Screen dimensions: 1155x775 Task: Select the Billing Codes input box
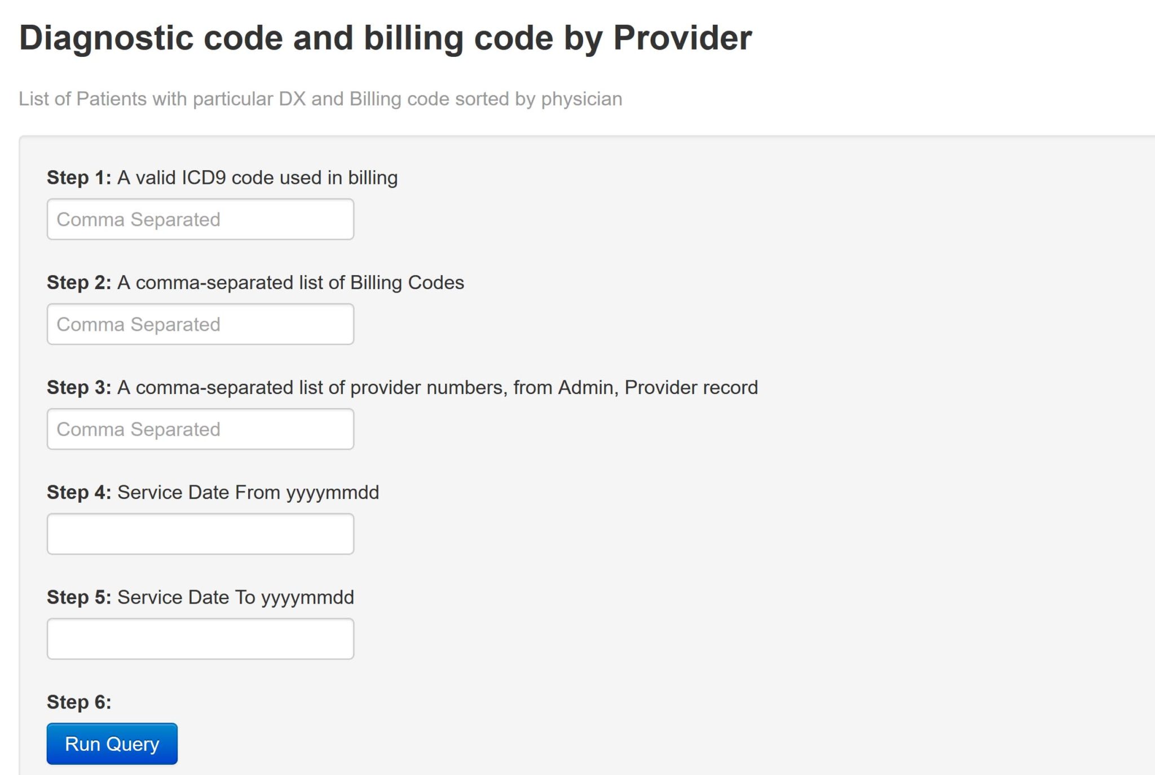201,324
